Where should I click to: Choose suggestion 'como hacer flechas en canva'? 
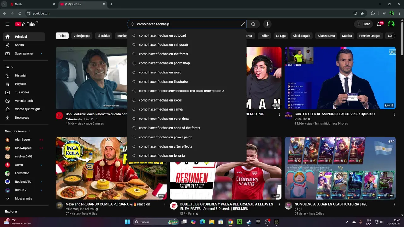click(187, 109)
